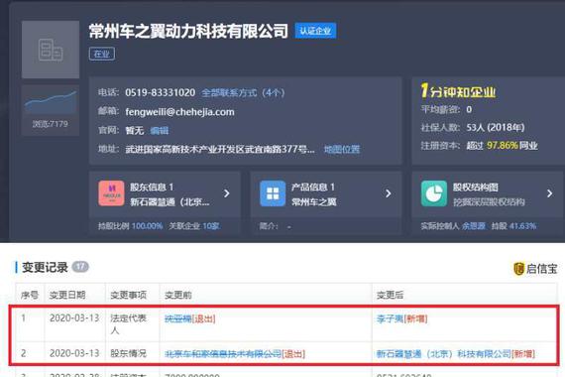Open the 地图位置 link
The height and width of the screenshot is (377, 565).
(342, 150)
